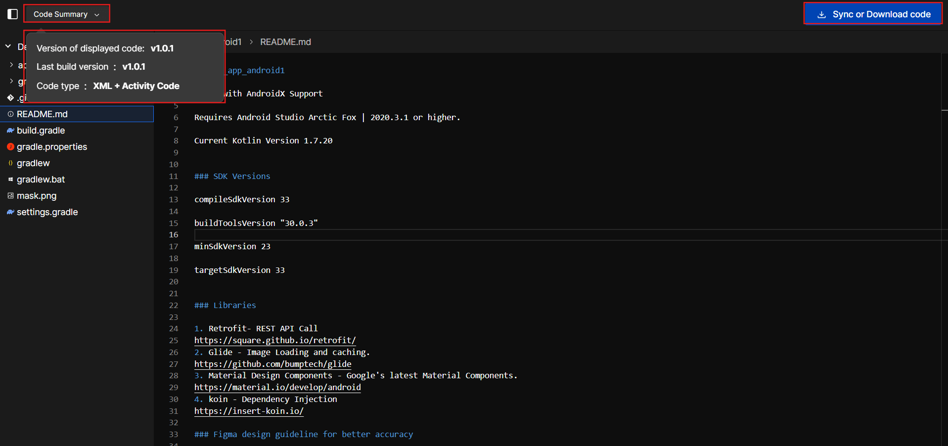Viewport: 948px width, 446px height.
Task: Select README.md in breadcrumb path
Action: click(x=285, y=42)
